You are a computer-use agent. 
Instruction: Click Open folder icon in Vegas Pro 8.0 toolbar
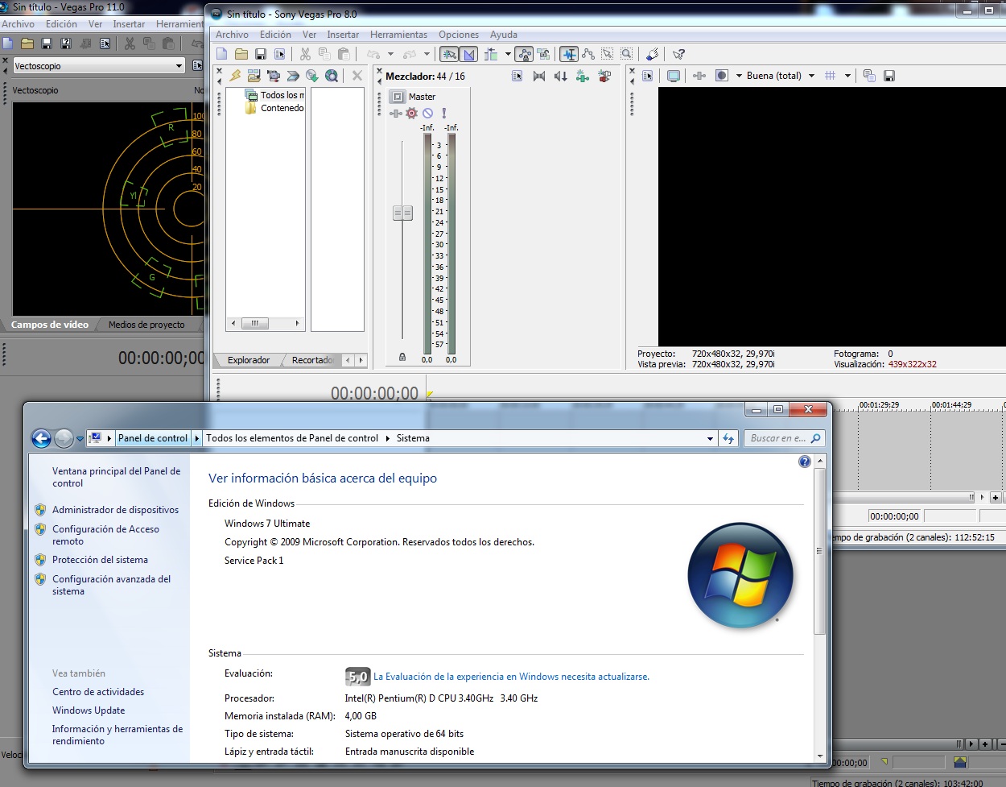point(241,54)
